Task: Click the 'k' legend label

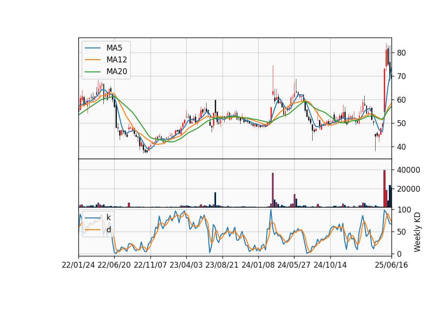Action: [108, 217]
